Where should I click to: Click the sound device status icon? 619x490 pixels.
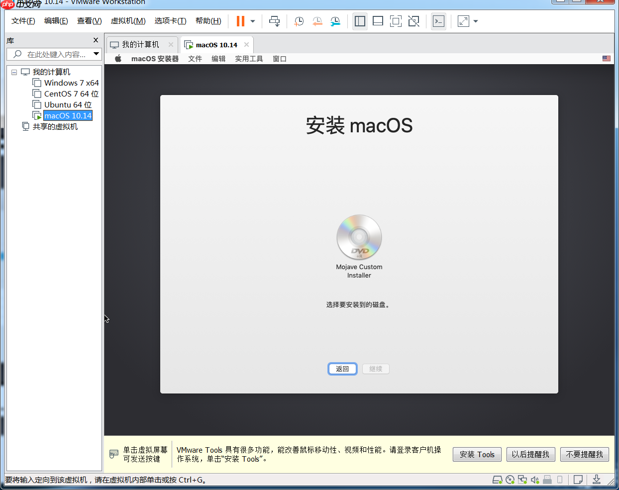[534, 480]
